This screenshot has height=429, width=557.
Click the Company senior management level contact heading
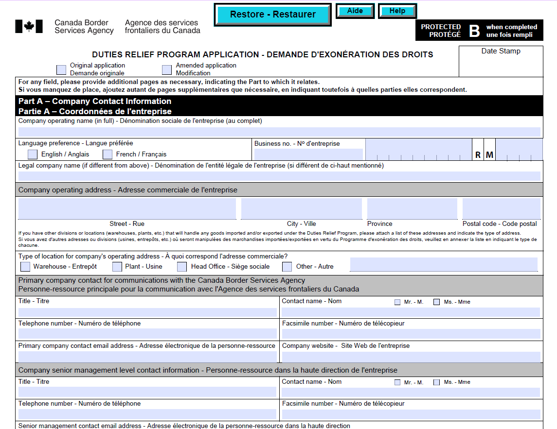click(x=279, y=370)
